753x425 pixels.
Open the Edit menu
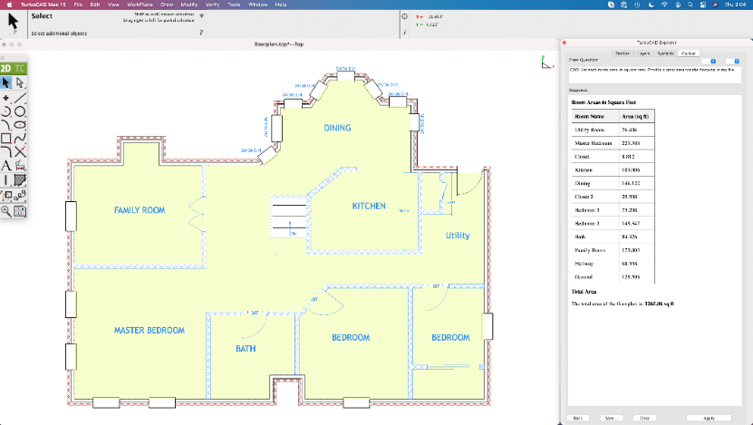coord(95,5)
